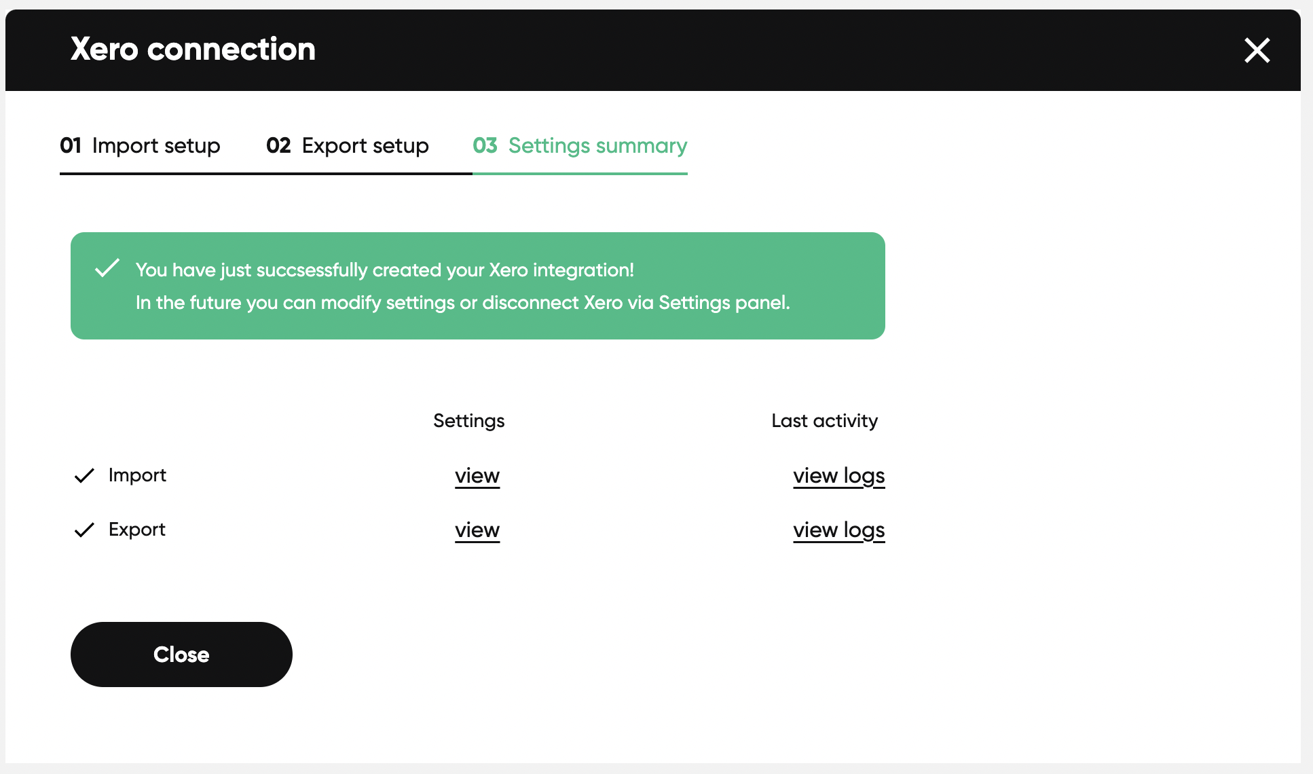Open view logs for Import

pyautogui.click(x=838, y=476)
